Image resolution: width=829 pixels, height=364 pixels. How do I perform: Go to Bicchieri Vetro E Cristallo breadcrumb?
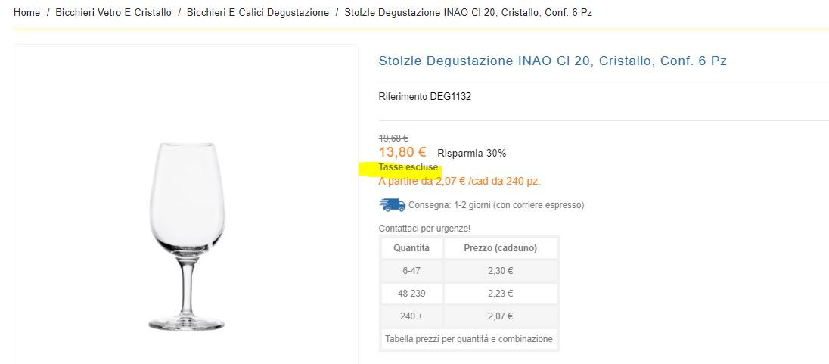(113, 12)
